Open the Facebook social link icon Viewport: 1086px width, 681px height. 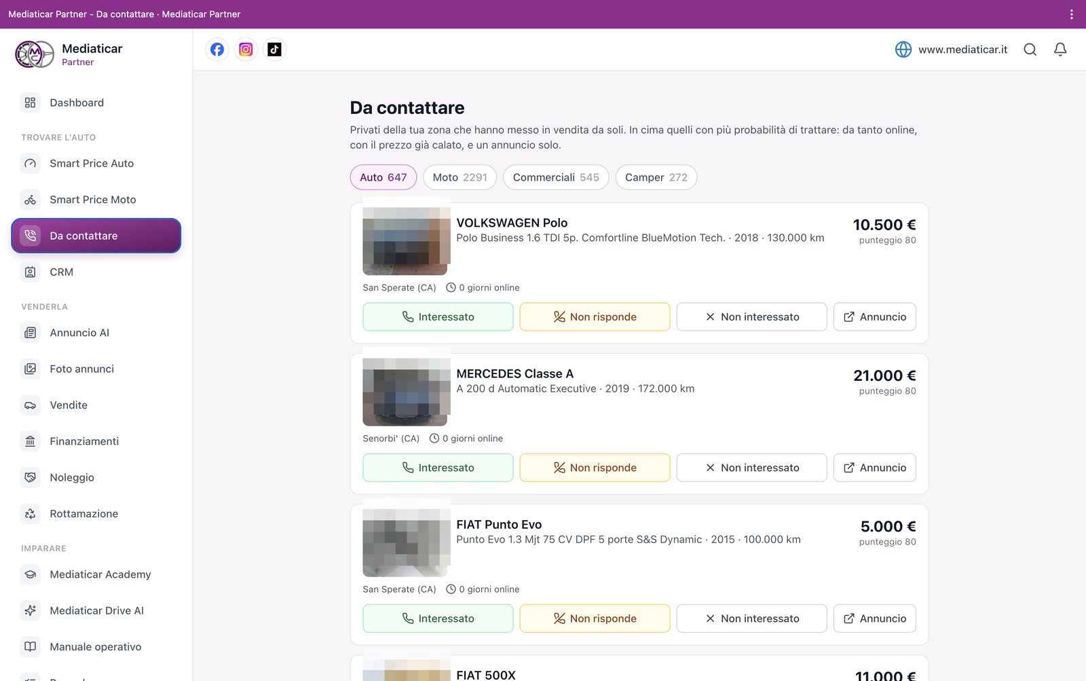pyautogui.click(x=217, y=50)
